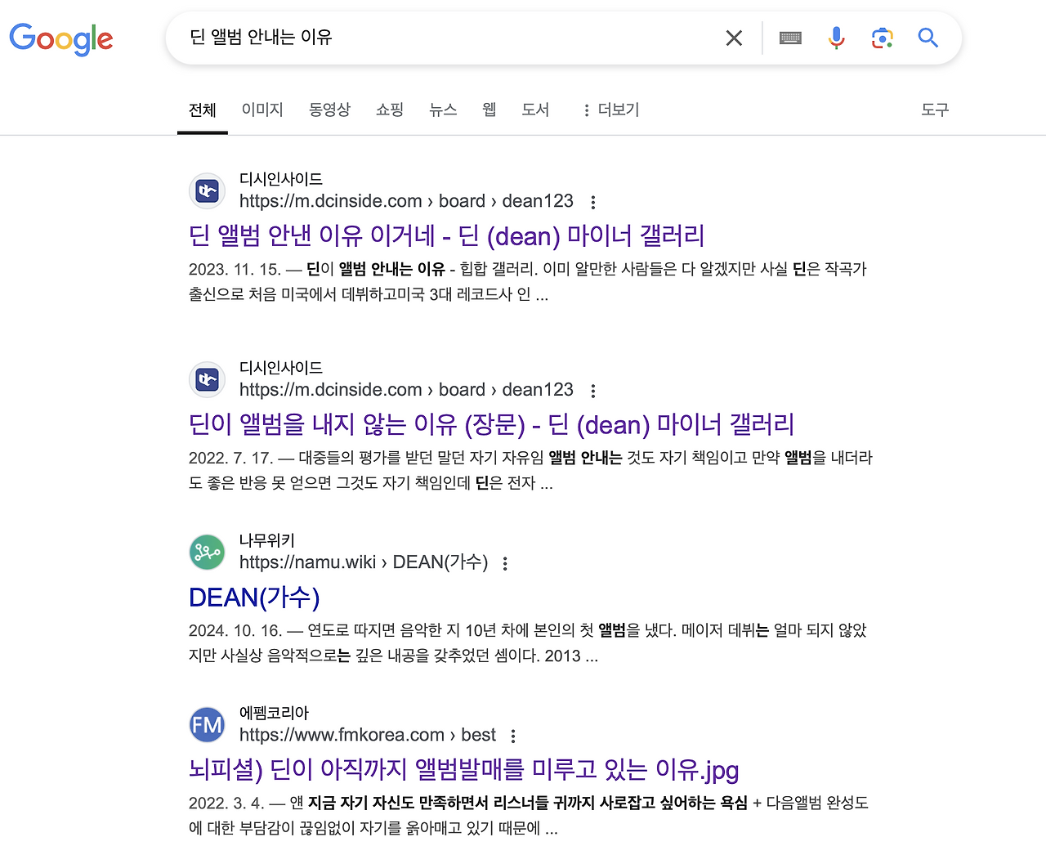Open the fmkorea 뇌피셜 result link

pyautogui.click(x=463, y=769)
